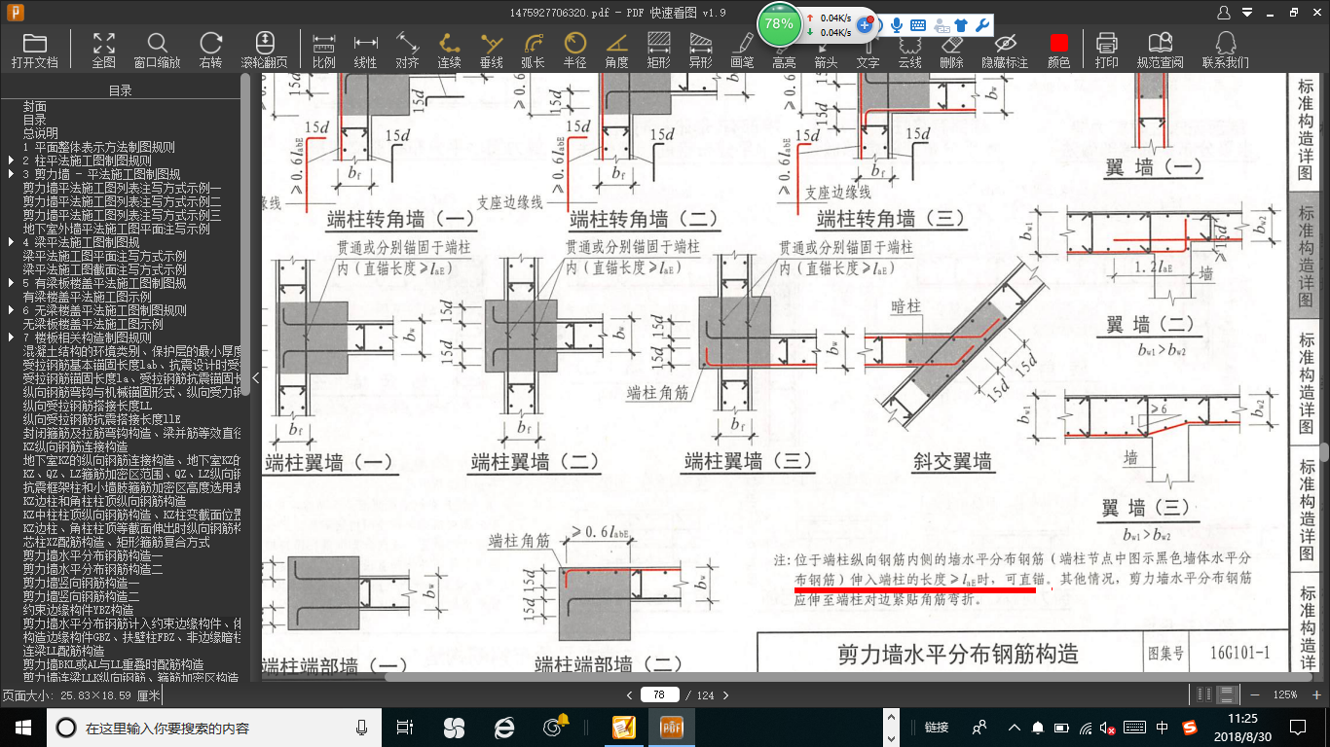The height and width of the screenshot is (747, 1330).
Task: Open the 封面 bookmark
Action: pos(35,107)
